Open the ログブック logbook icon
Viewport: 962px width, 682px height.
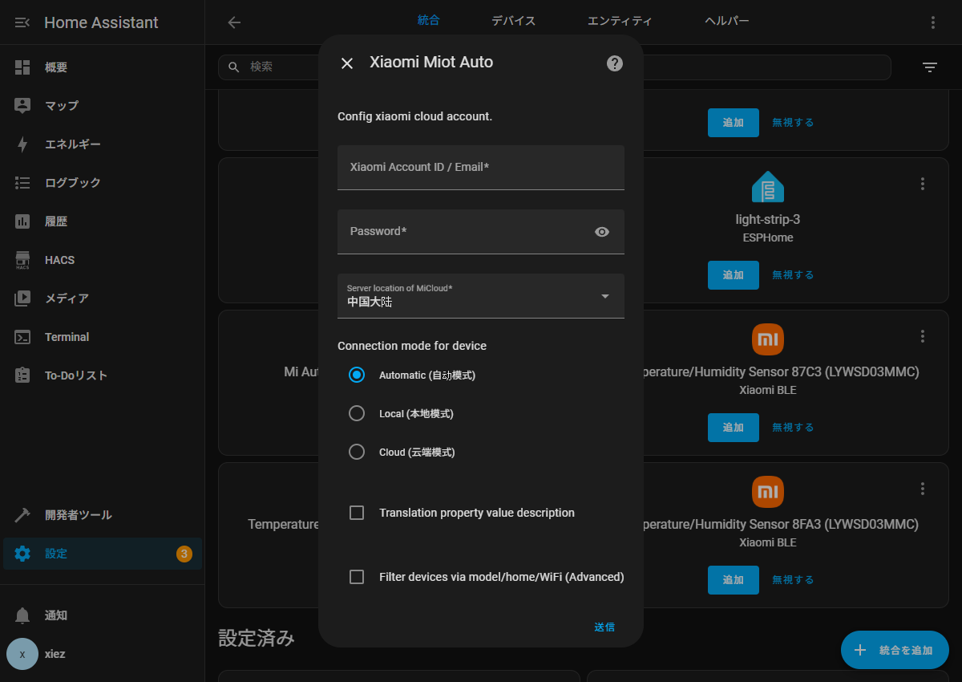click(22, 183)
